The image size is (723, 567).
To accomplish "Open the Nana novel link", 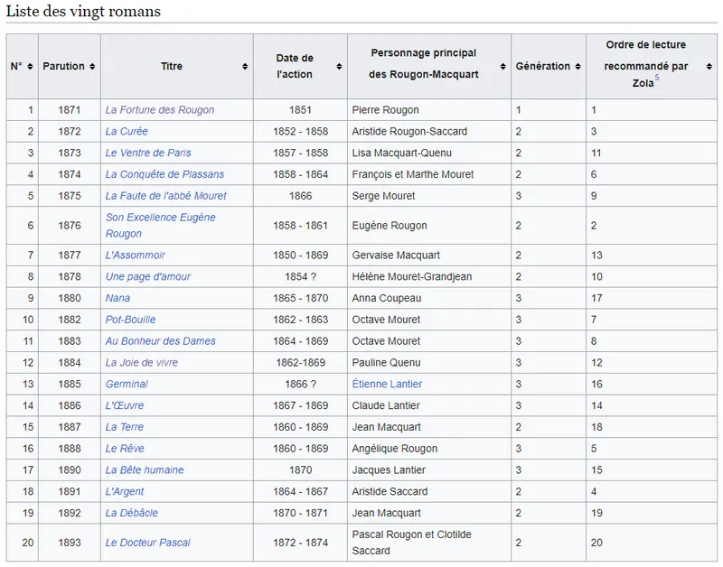I will pyautogui.click(x=117, y=298).
